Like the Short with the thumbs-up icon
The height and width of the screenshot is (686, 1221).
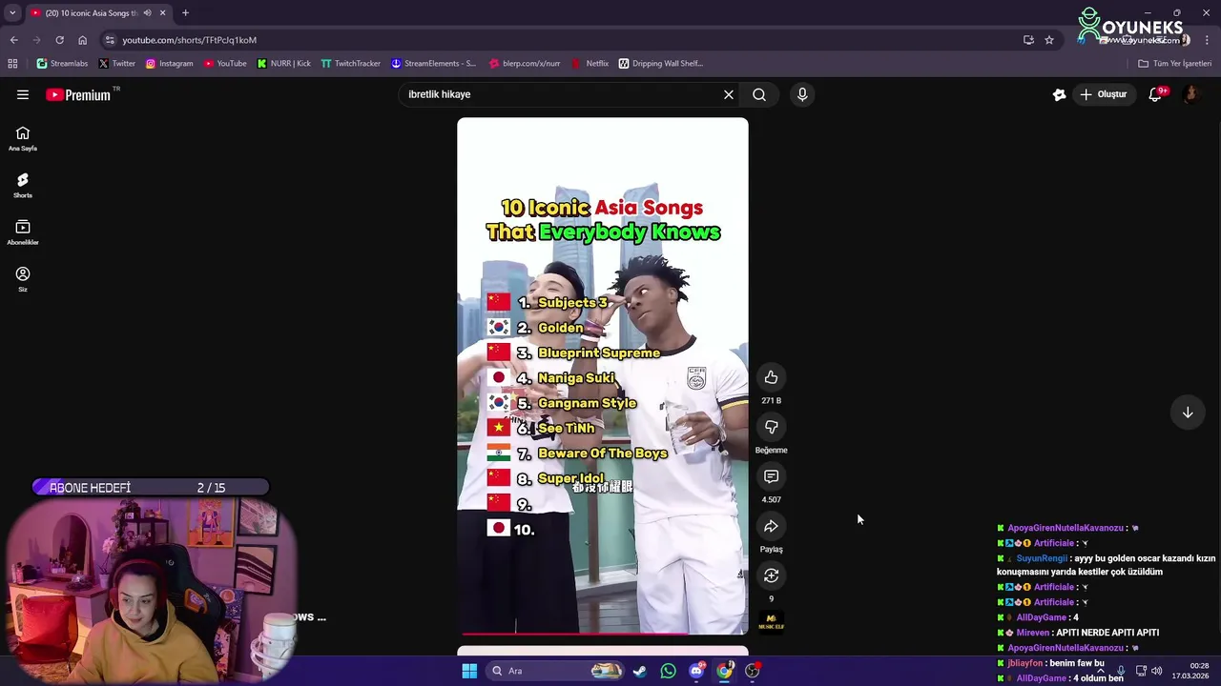pos(771,377)
